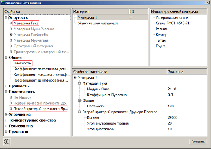
Task: Select Резина imported material
Action: 161,29
